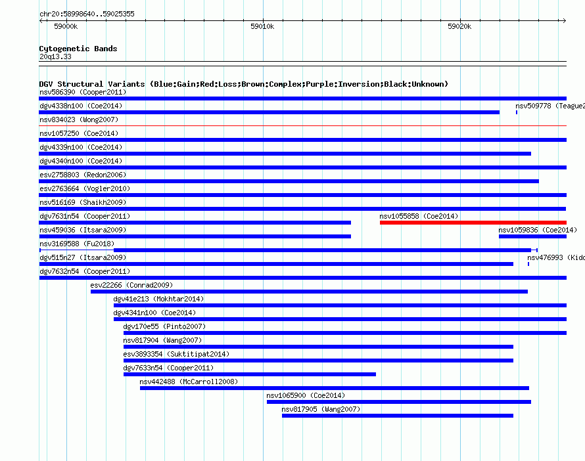Open esv3893354 (Suktitipat2014) variant label
The height and width of the screenshot is (461, 585).
coord(176,354)
